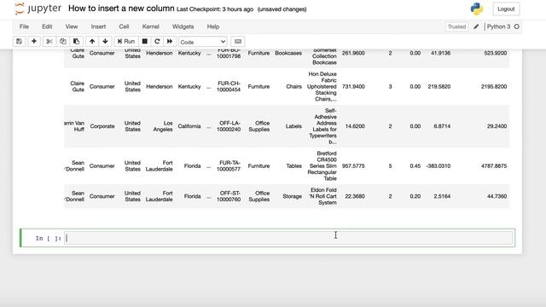Image resolution: width=546 pixels, height=307 pixels.
Task: Click the 4787.8875 value in last column
Action: (x=494, y=165)
